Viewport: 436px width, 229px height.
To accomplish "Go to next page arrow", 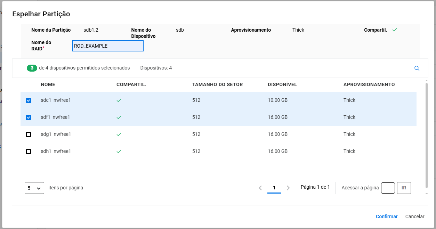I will click(288, 188).
